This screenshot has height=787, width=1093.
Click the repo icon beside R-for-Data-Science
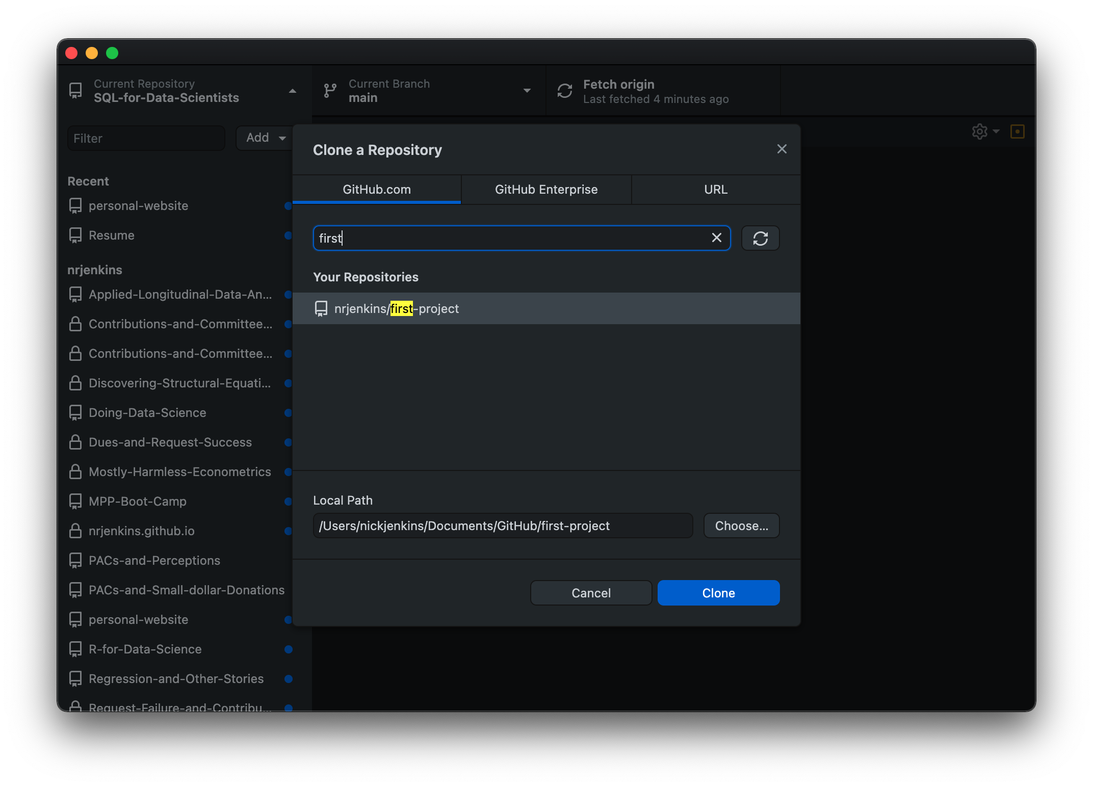75,649
